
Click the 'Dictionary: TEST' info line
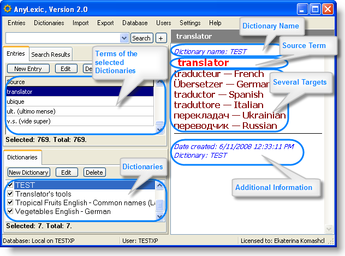coord(200,155)
